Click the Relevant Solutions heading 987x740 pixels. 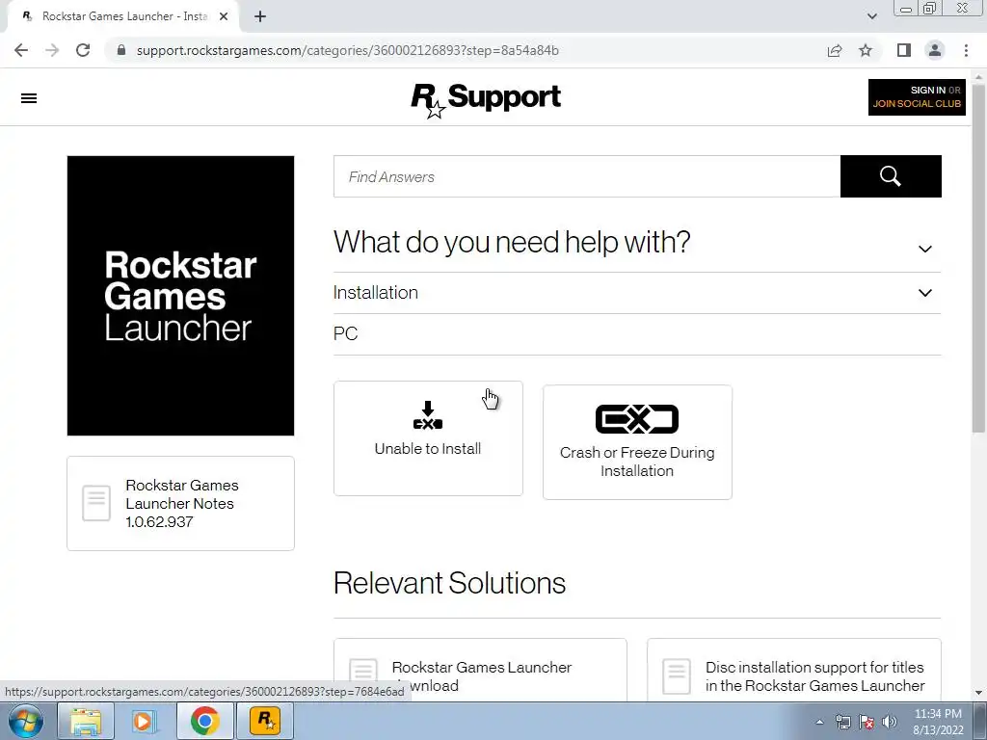(449, 583)
